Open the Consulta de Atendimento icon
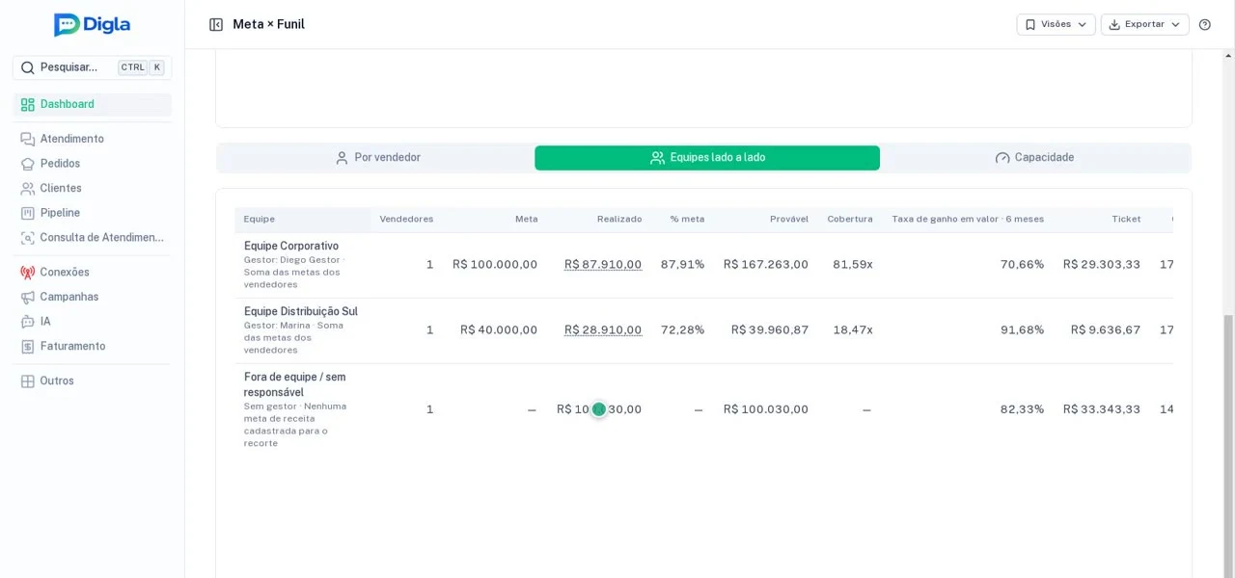The image size is (1235, 578). point(27,238)
